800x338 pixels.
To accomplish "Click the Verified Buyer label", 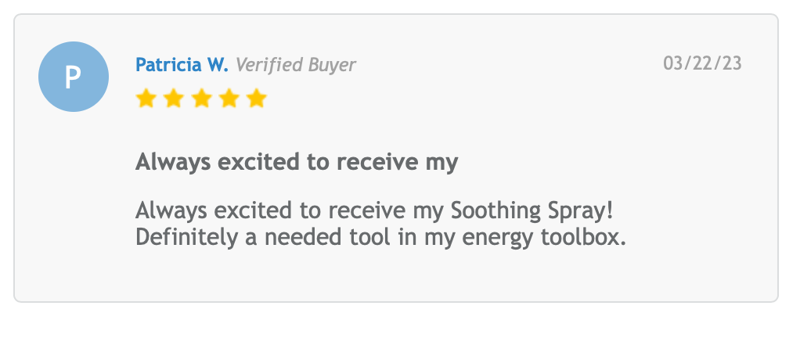I will point(296,65).
